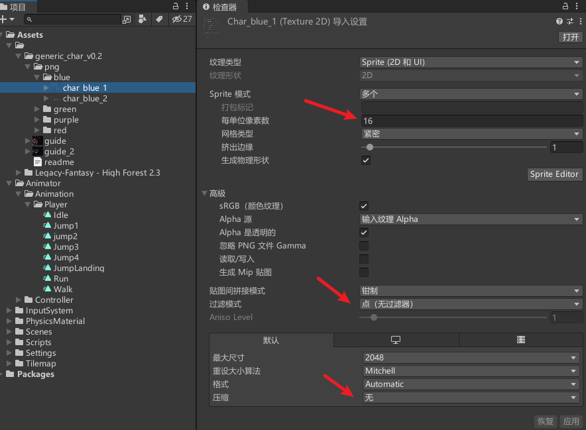Open the create (+) menu in Project panel
Screen dimensions: 586x430
(x=5, y=19)
